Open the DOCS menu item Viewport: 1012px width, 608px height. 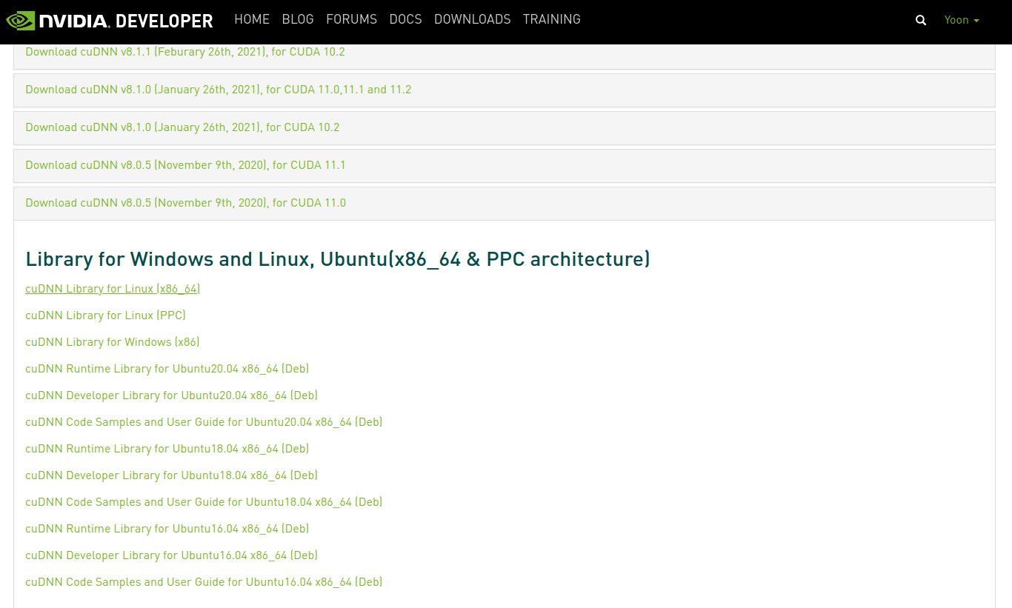coord(405,19)
